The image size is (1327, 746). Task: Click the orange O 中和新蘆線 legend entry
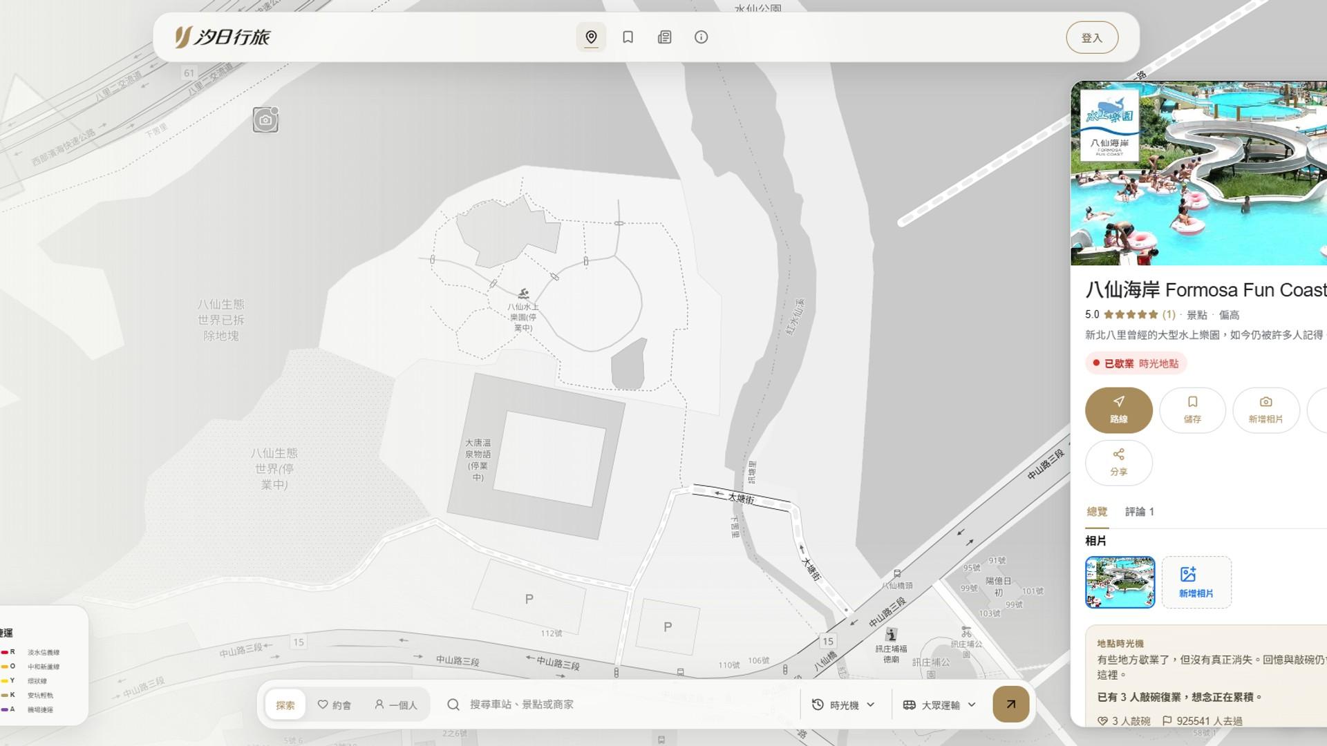point(30,667)
